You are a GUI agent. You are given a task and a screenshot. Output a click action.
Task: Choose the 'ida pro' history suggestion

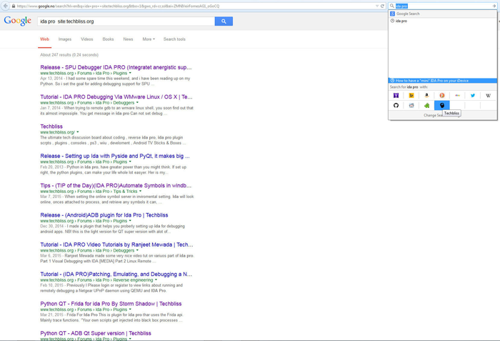point(442,21)
